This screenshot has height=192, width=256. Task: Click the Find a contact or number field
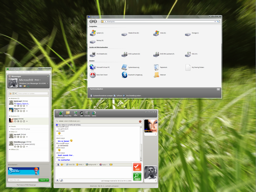[32, 93]
